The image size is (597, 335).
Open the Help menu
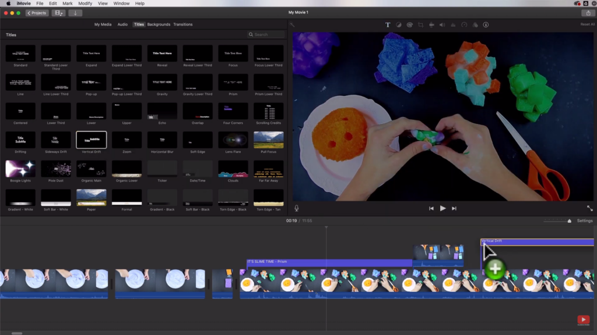(x=140, y=3)
